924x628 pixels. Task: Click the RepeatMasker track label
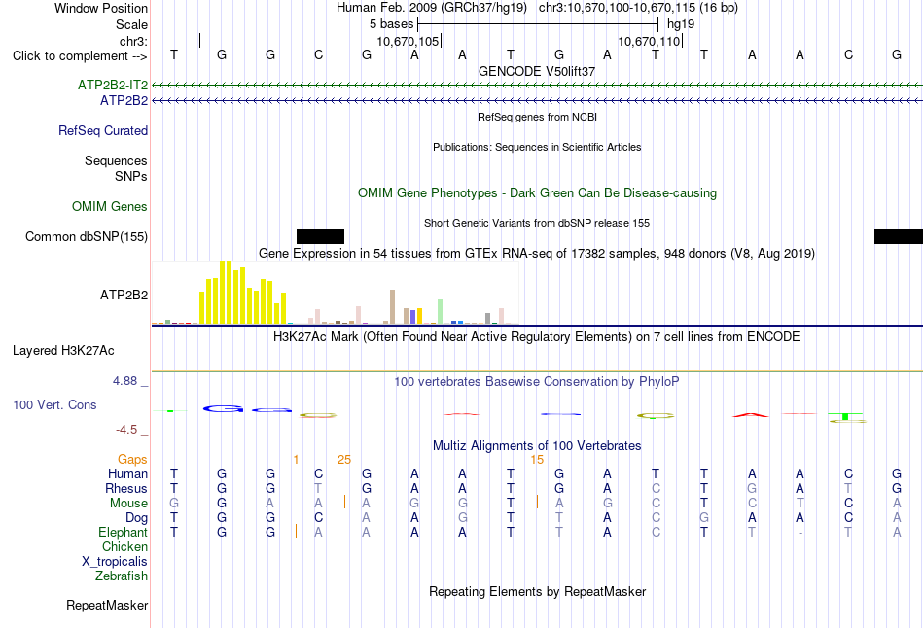pos(107,605)
